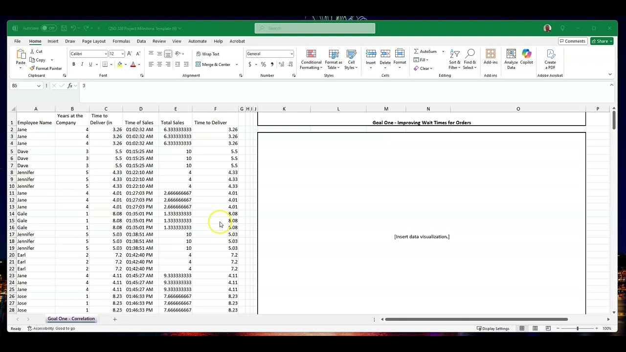Center text horizontally

coord(159,65)
